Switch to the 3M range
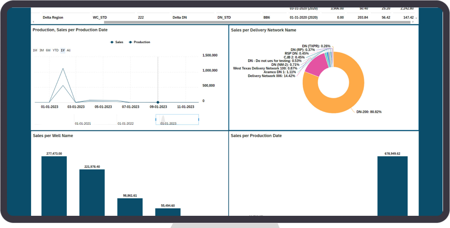This screenshot has height=228, width=450. click(x=42, y=51)
